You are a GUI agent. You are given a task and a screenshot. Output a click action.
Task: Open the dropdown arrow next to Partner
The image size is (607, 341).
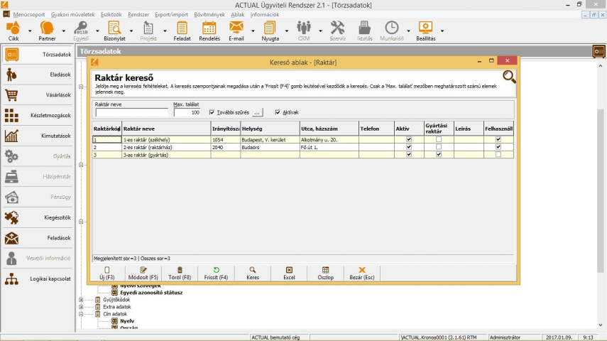point(64,31)
